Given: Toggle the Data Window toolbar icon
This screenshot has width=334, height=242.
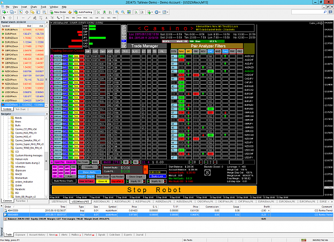Looking at the screenshot, I should 27,12.
